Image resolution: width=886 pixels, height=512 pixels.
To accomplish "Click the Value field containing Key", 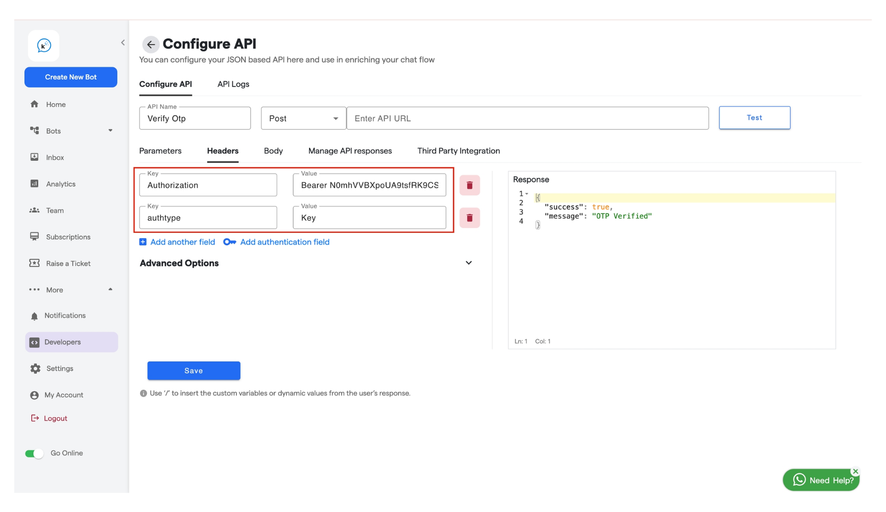I will 369,218.
